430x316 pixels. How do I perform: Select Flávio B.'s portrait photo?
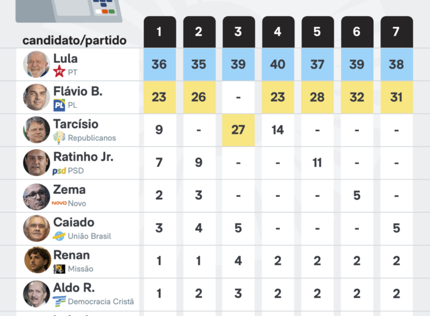36,97
